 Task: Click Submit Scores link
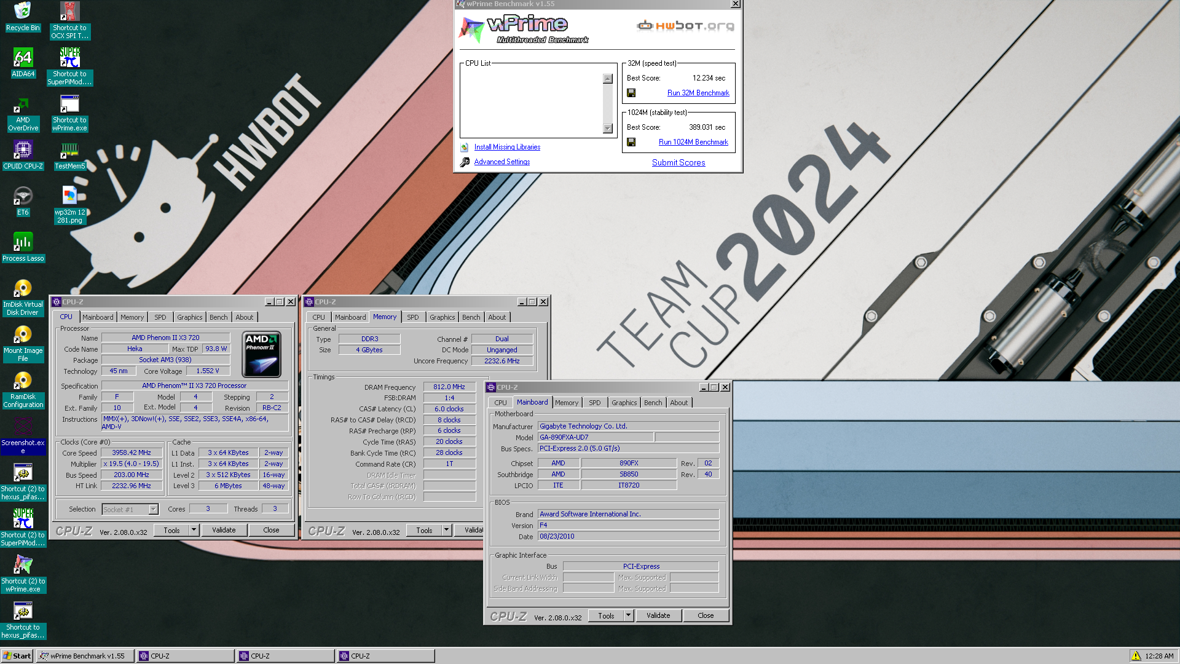pyautogui.click(x=678, y=162)
